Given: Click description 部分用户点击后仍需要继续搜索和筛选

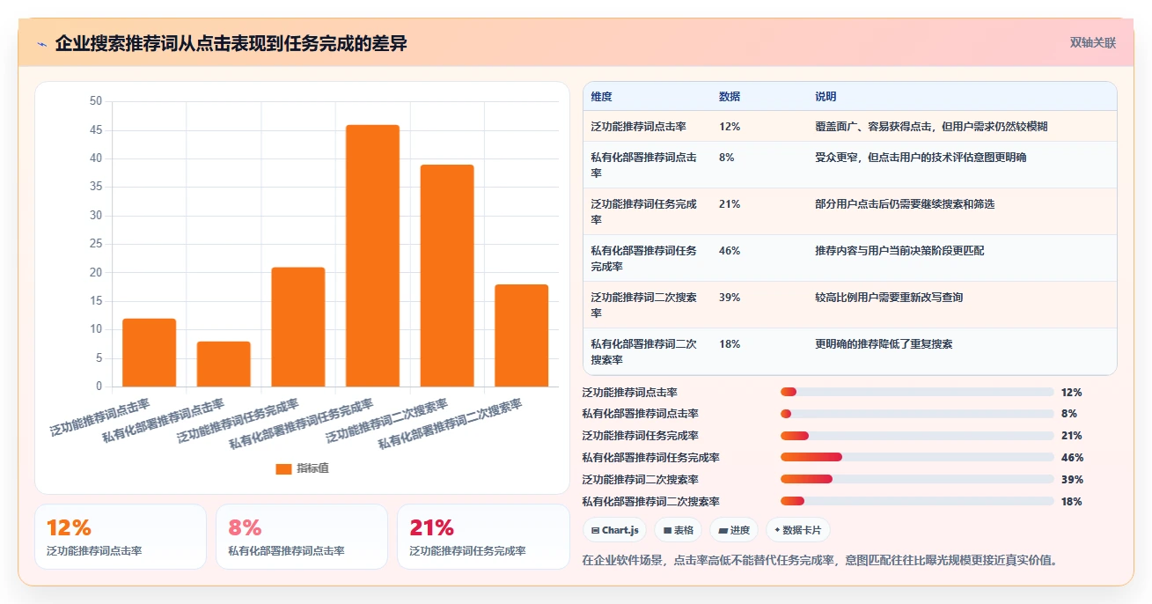Looking at the screenshot, I should 905,204.
